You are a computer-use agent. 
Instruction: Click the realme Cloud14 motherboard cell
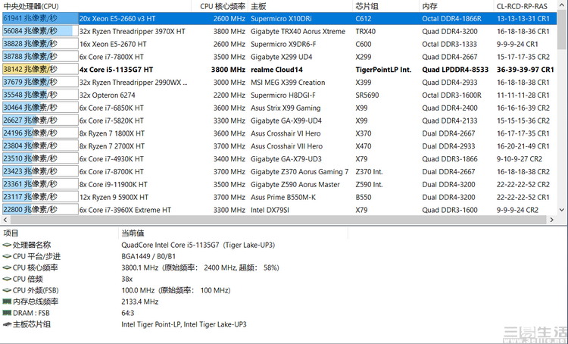(x=276, y=70)
